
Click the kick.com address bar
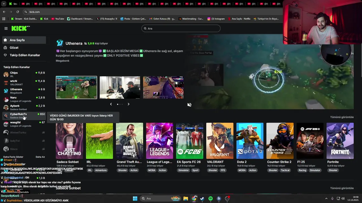(x=153, y=12)
